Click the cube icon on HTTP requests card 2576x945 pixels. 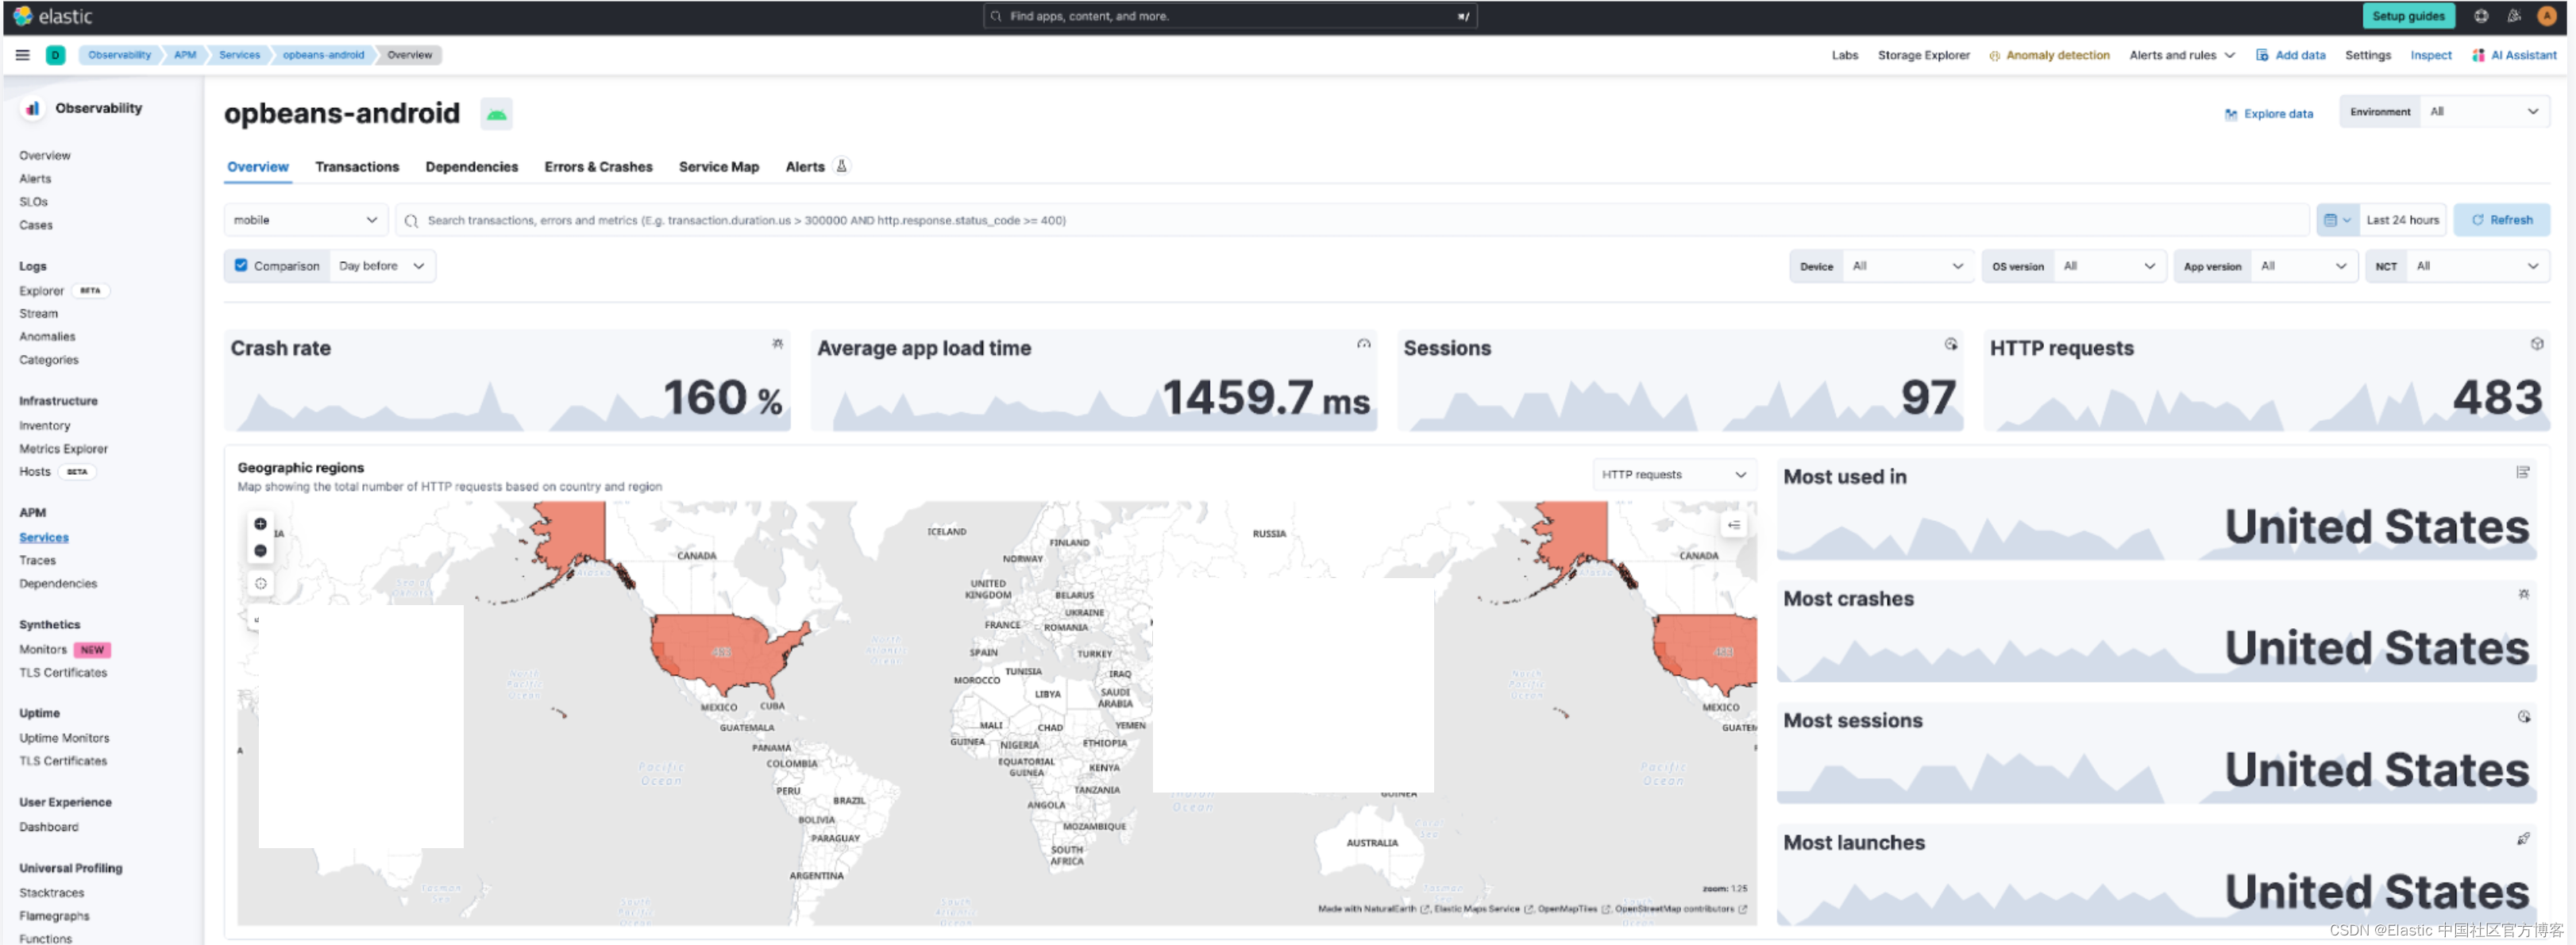(x=2538, y=343)
